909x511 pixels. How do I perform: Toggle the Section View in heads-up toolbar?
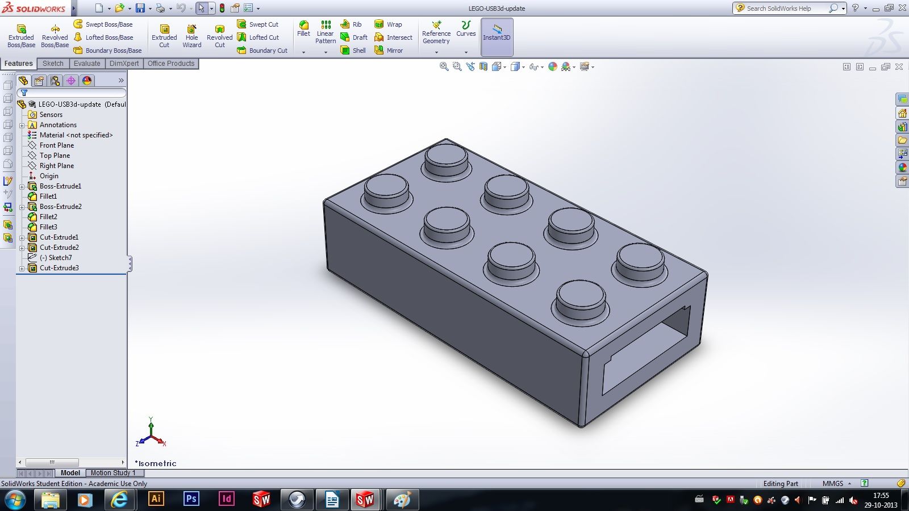[x=482, y=66]
